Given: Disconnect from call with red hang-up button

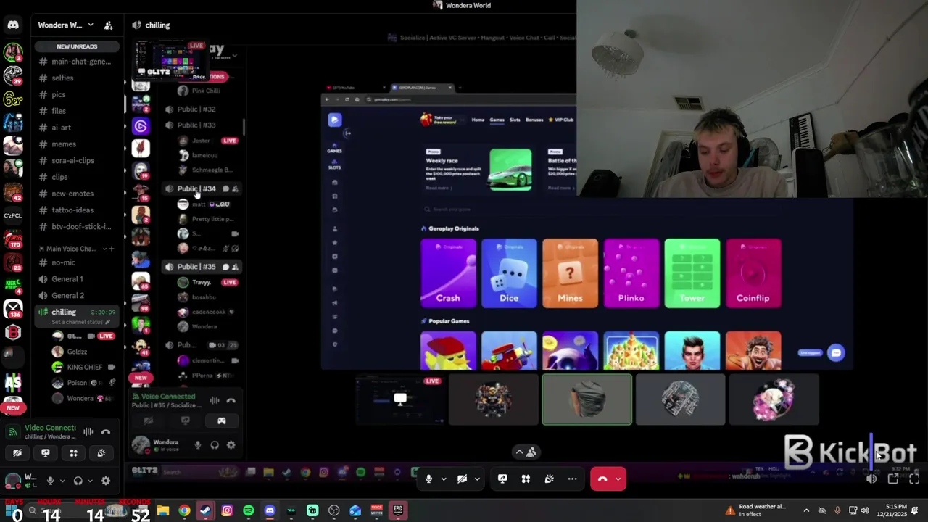Looking at the screenshot, I should point(602,478).
